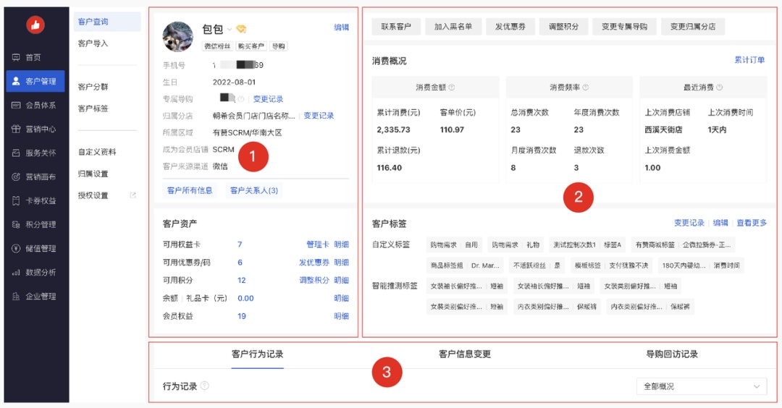Click the 变更归属分店 button
The width and height of the screenshot is (782, 408).
point(693,26)
